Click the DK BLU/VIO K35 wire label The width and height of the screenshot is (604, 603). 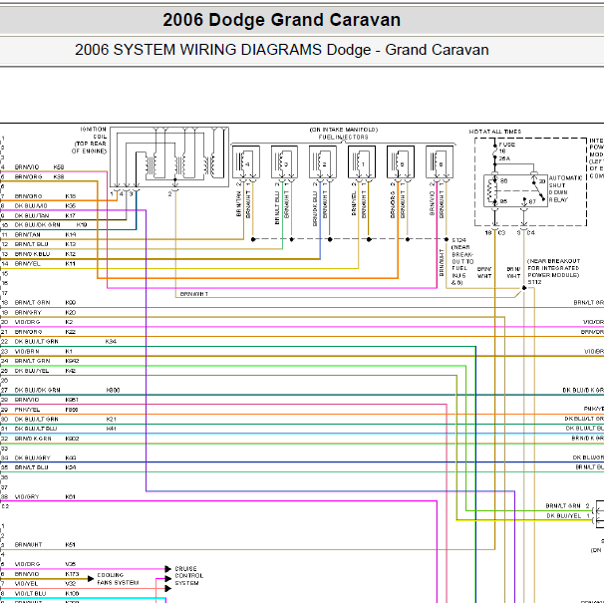45,206
